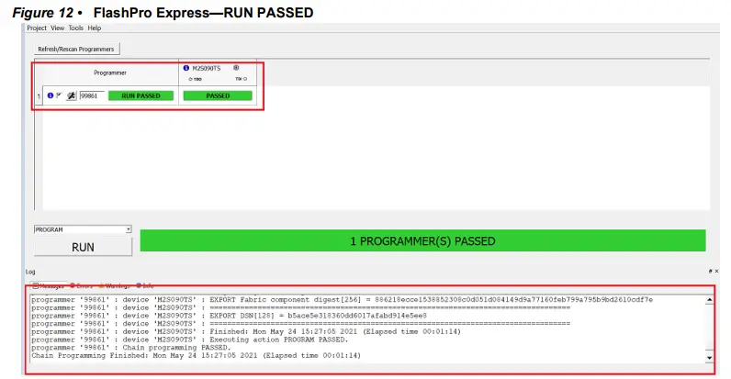Switch to the Messages log tab
Viewport: 731px width, 379px height.
48,286
